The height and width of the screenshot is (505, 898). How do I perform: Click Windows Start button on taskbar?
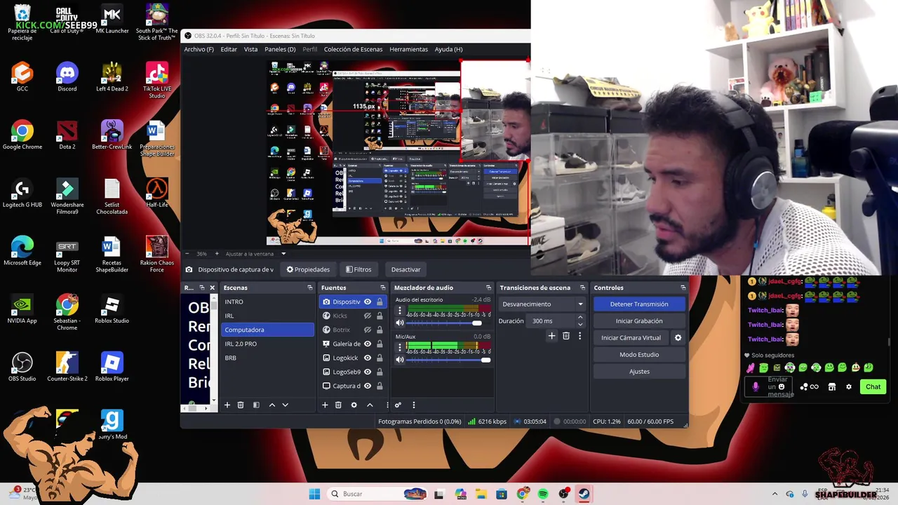314,494
